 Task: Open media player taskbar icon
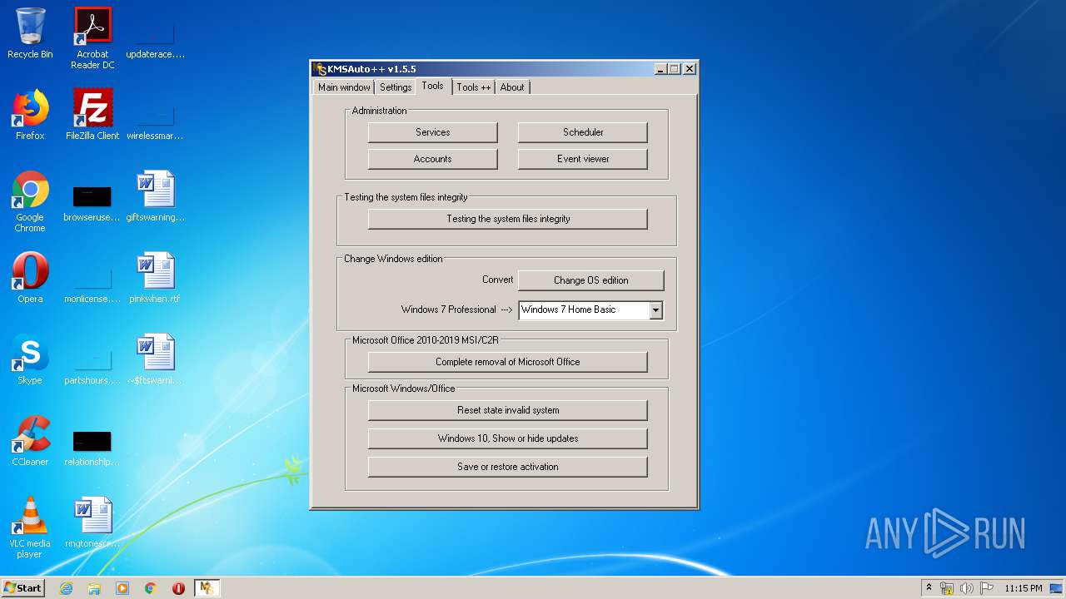(122, 588)
